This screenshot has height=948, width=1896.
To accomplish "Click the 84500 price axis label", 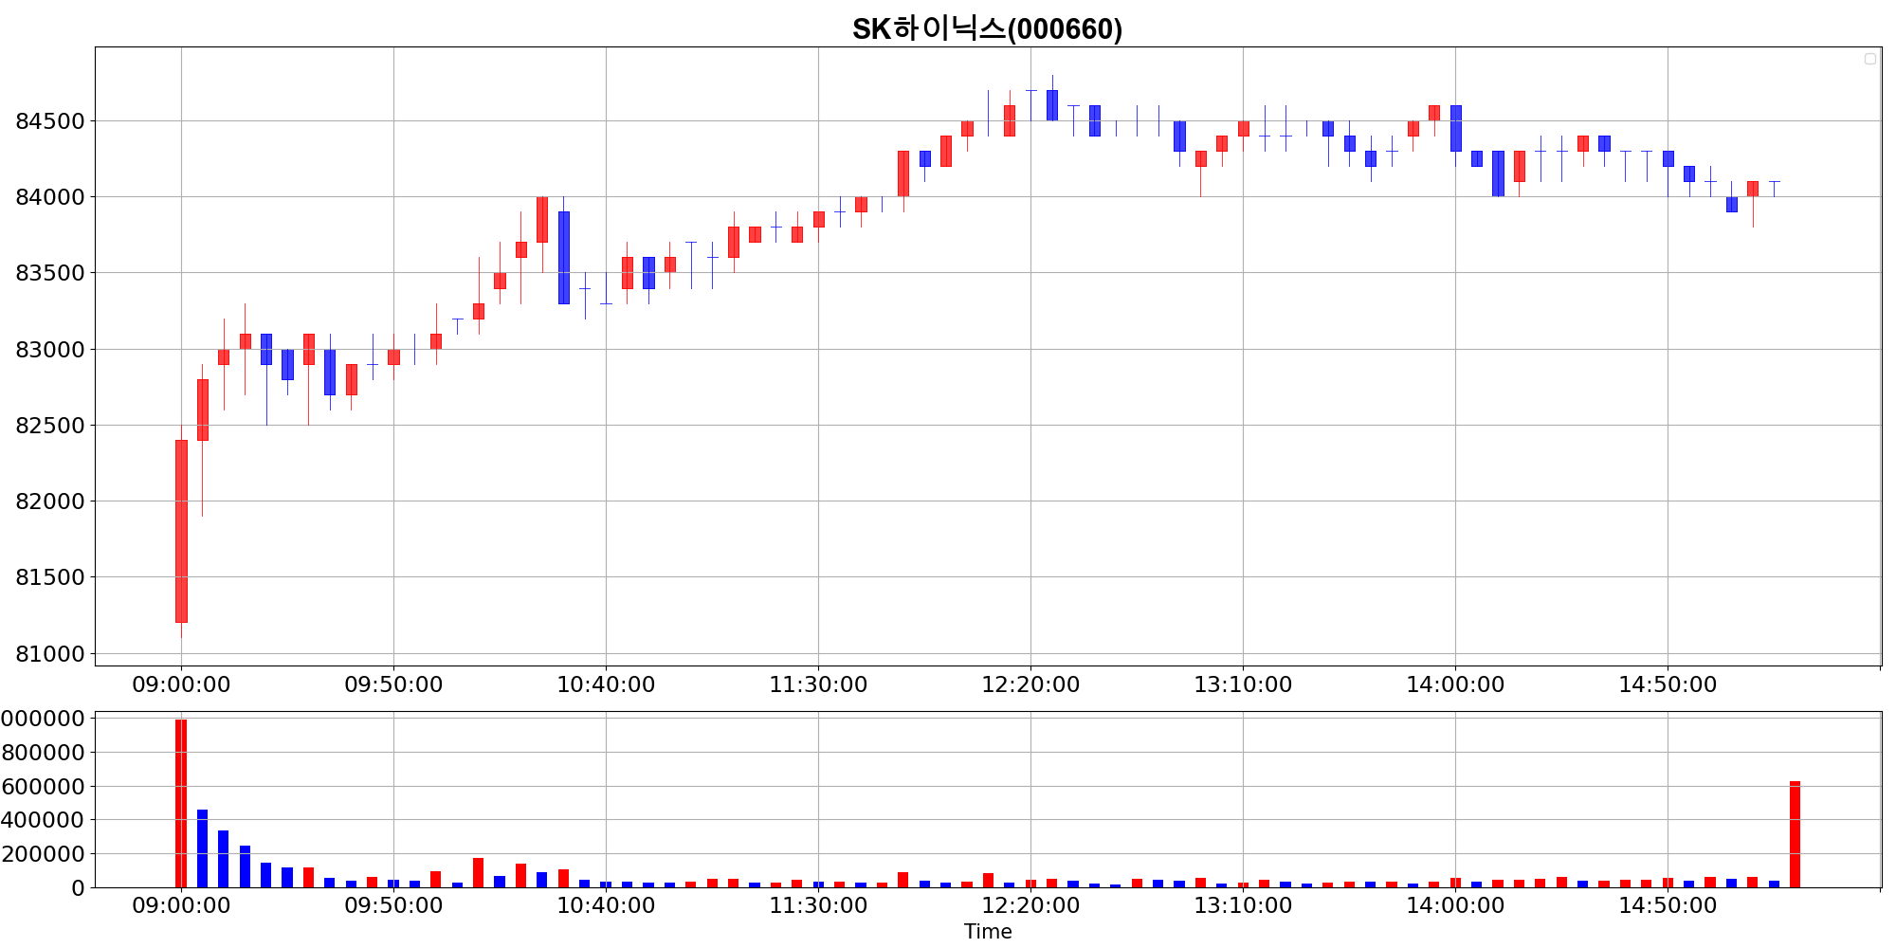I will [x=50, y=121].
